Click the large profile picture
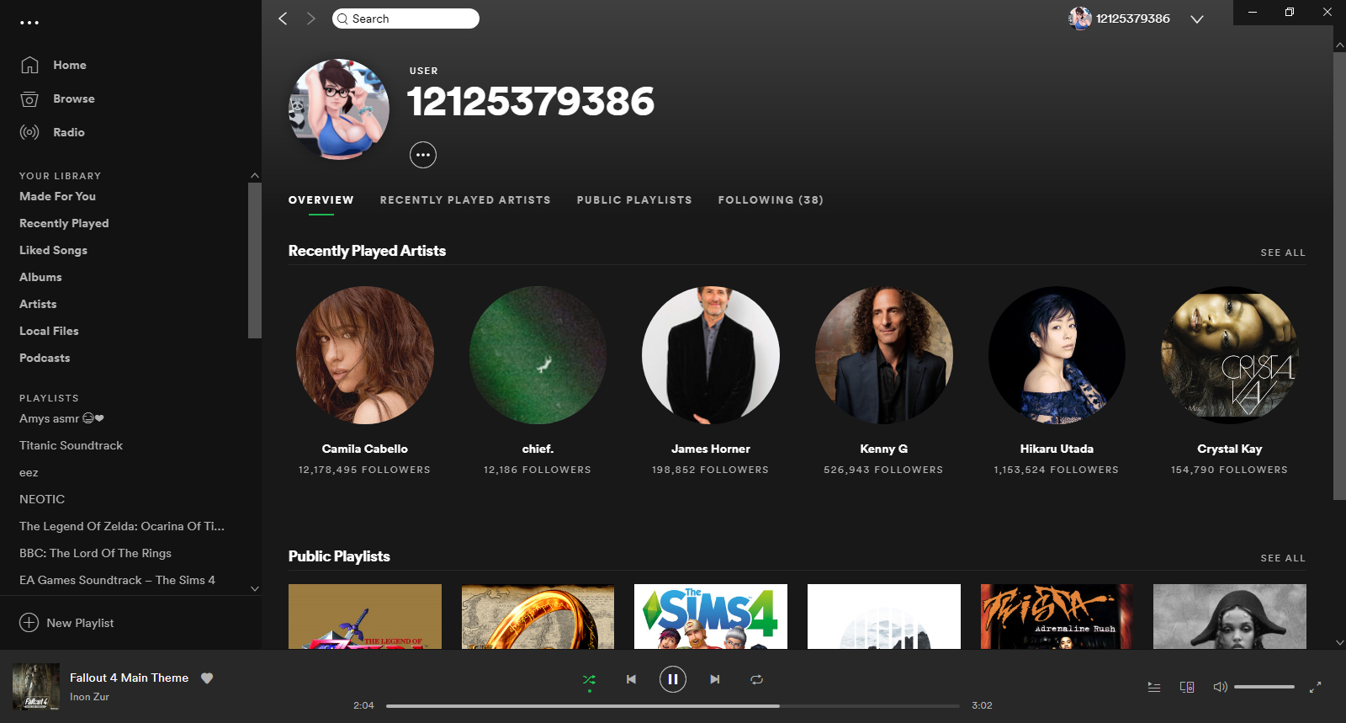Image resolution: width=1346 pixels, height=723 pixels. coord(339,109)
